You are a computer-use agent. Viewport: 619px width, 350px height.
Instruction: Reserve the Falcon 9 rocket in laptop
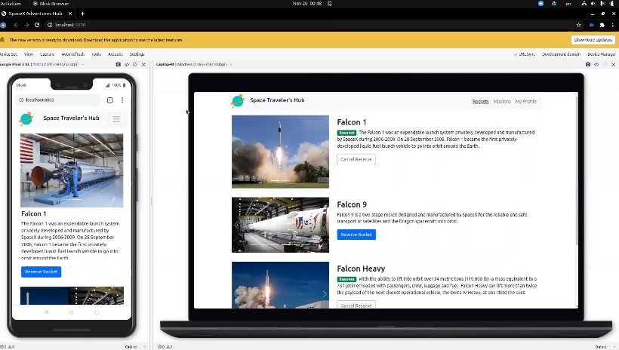click(356, 235)
